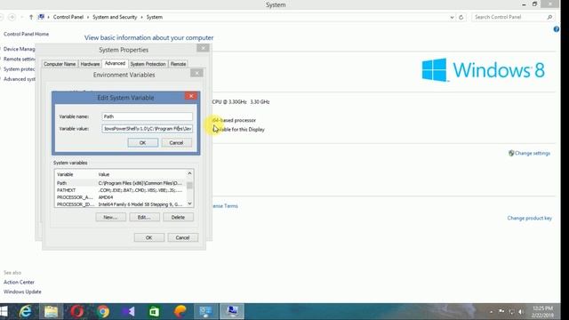Select the PROCESSOR_ID... variable row
The image size is (569, 320).
tap(121, 204)
